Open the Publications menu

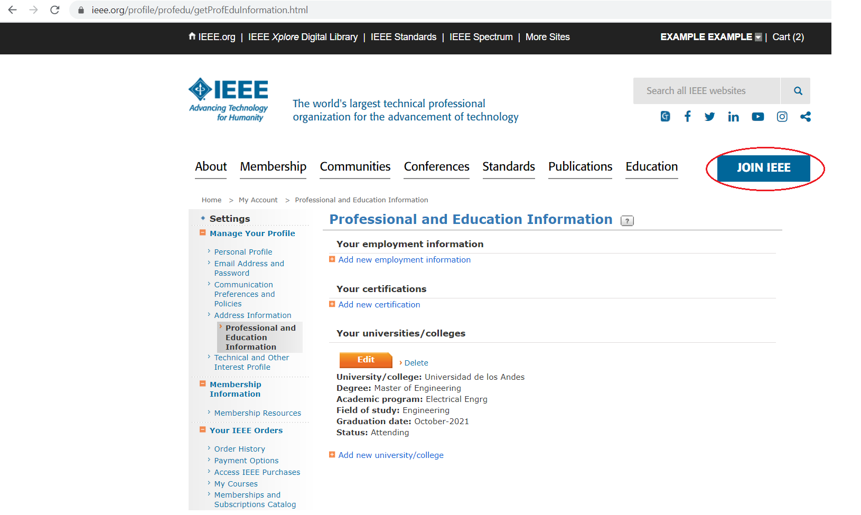click(580, 167)
